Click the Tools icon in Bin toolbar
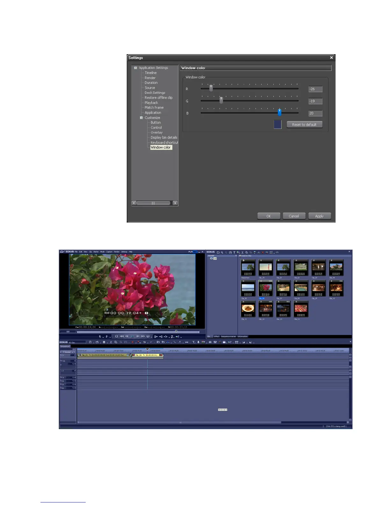390x505 pixels. point(277,252)
